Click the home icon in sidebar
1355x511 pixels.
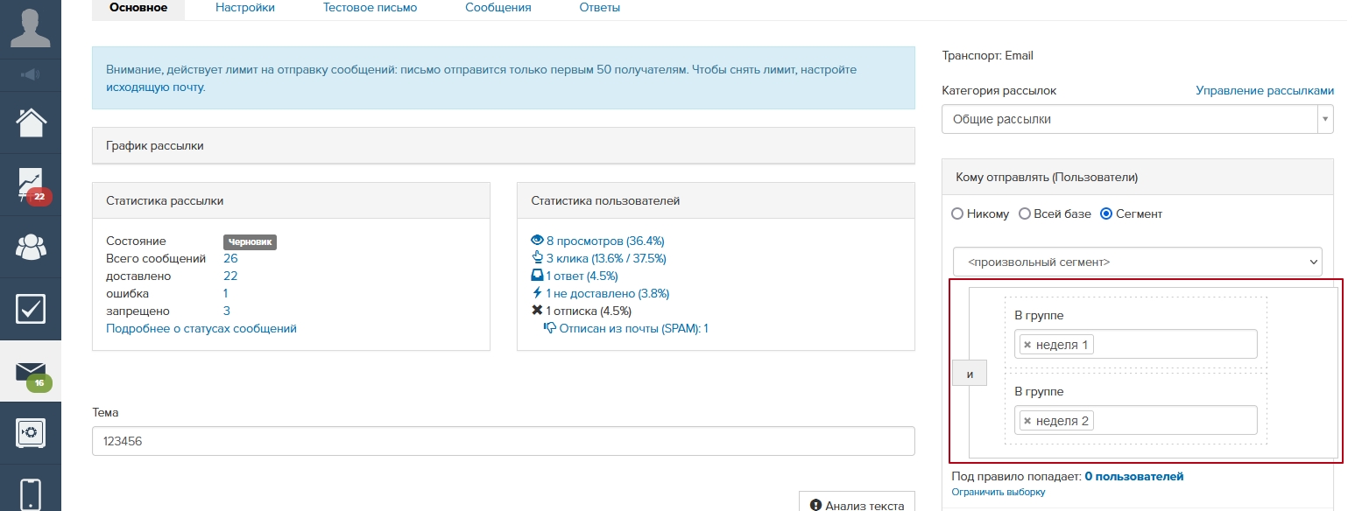[x=31, y=122]
